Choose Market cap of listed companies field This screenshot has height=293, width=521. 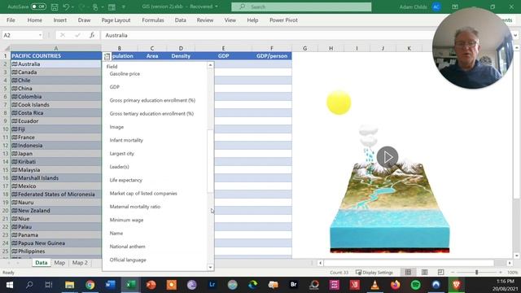(x=143, y=194)
